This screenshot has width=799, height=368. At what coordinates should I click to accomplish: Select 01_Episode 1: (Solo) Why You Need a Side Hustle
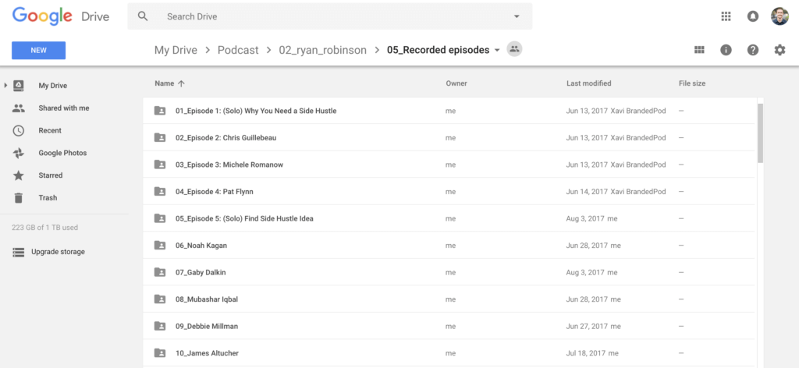point(256,111)
